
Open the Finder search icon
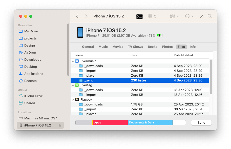click(x=209, y=16)
